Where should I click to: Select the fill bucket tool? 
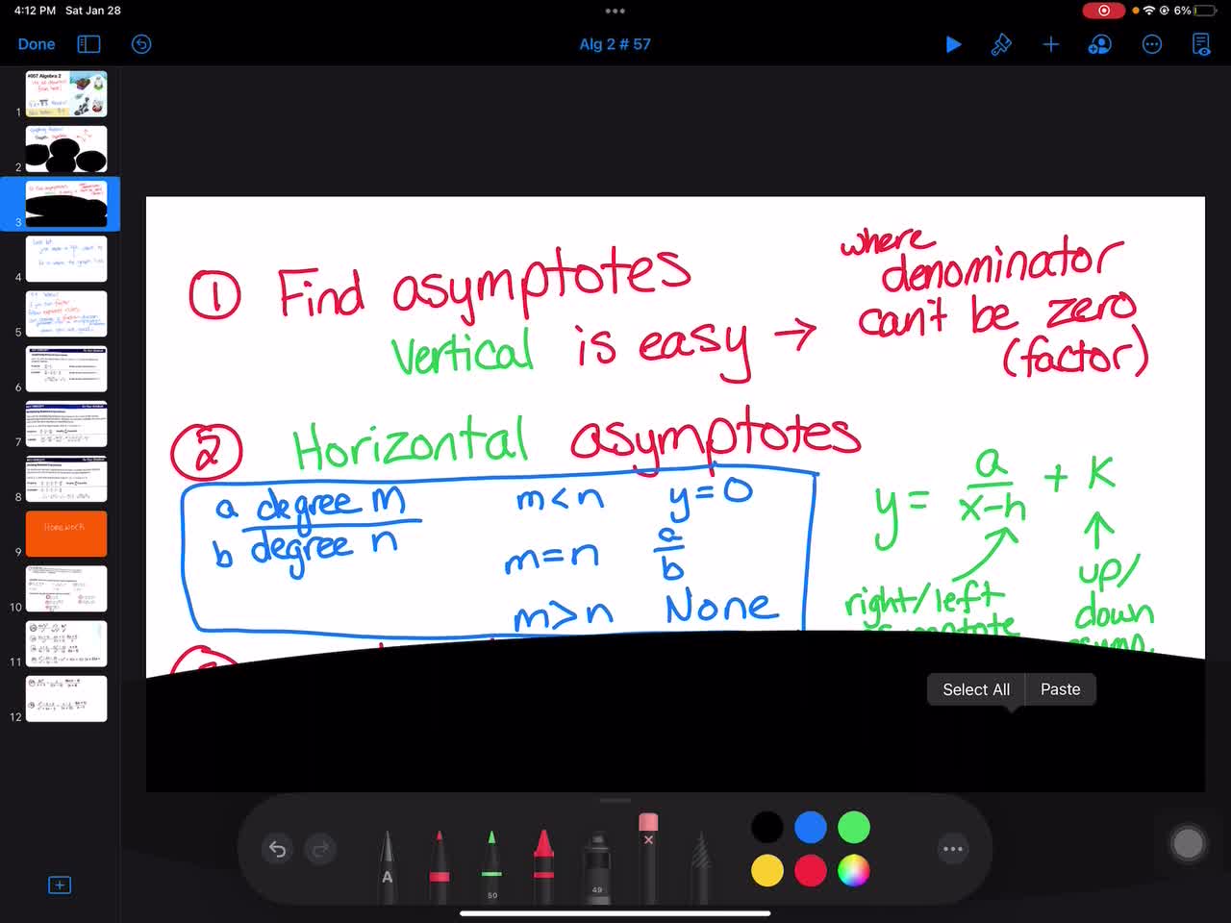(597, 867)
